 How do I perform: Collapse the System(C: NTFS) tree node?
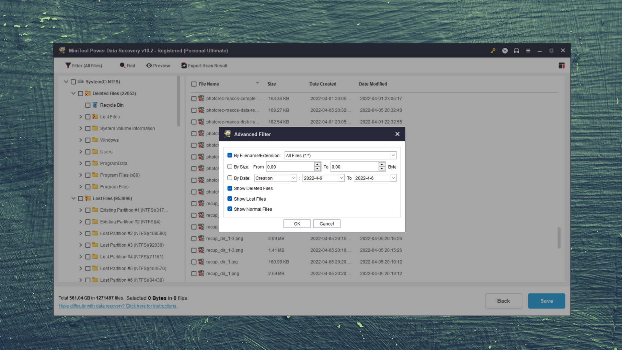pyautogui.click(x=66, y=82)
